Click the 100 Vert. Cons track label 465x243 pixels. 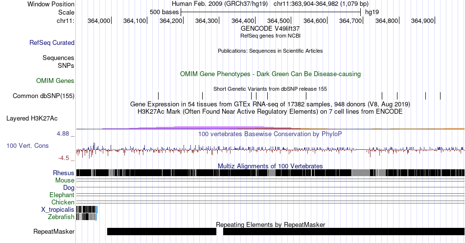27,145
